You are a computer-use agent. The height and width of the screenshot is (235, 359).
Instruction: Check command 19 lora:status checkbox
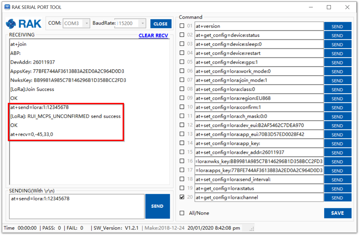(182, 188)
